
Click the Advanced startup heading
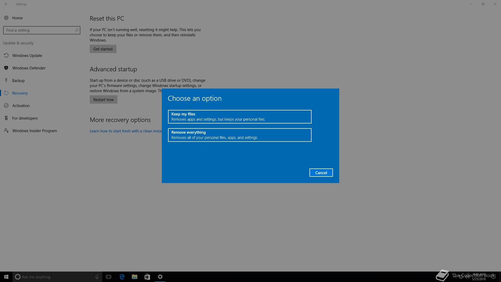pos(113,69)
